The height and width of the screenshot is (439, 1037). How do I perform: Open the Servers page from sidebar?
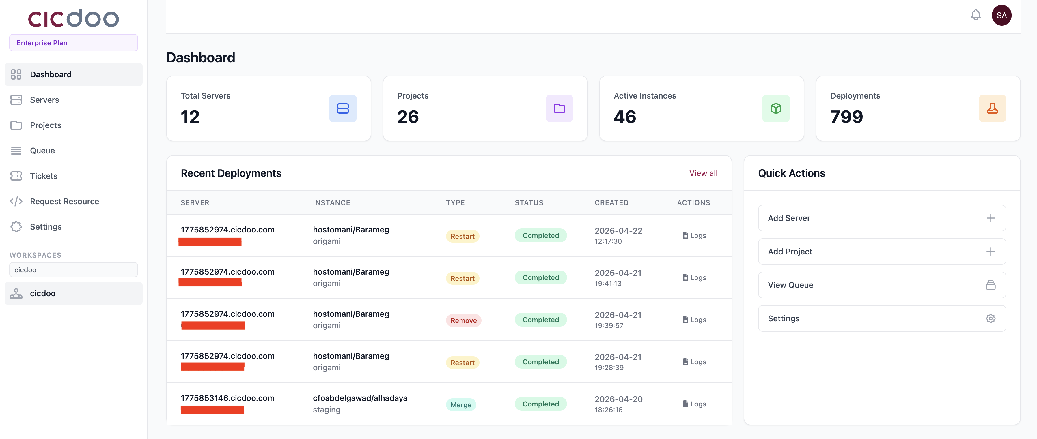[x=44, y=100]
